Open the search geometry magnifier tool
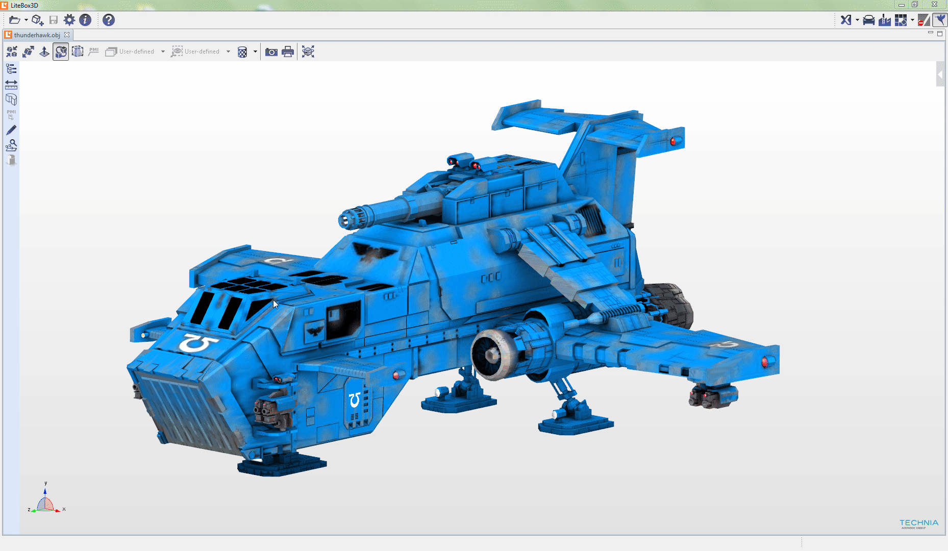The width and height of the screenshot is (948, 551). point(11,145)
